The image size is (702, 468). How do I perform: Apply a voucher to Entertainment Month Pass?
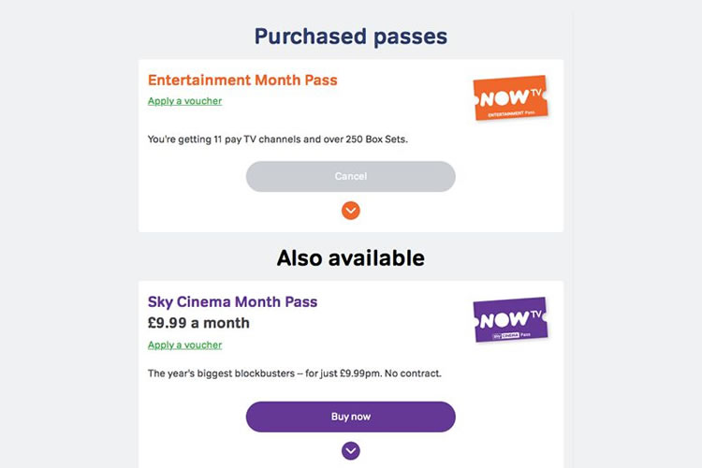[184, 101]
